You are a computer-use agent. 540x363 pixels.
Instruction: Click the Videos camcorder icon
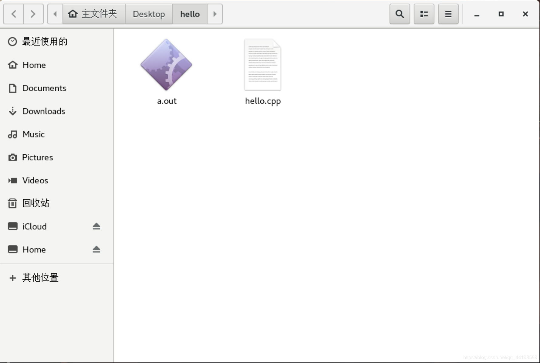point(12,181)
